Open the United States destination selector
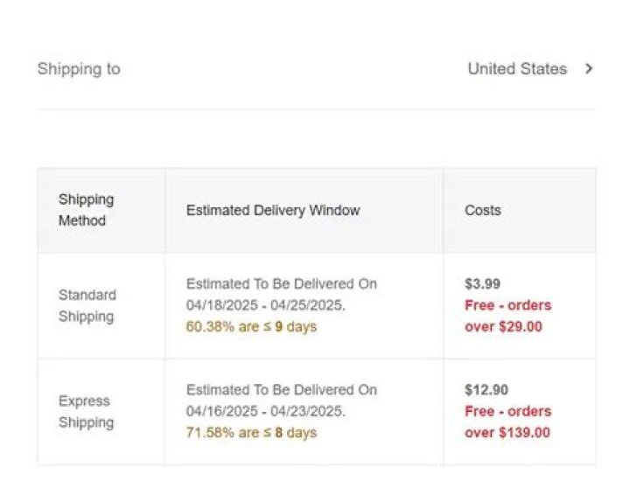This screenshot has width=630, height=481. click(x=517, y=69)
